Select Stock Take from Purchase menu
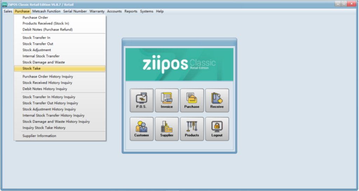 32,68
